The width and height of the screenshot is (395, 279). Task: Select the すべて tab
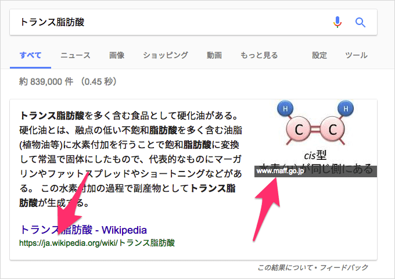click(30, 55)
